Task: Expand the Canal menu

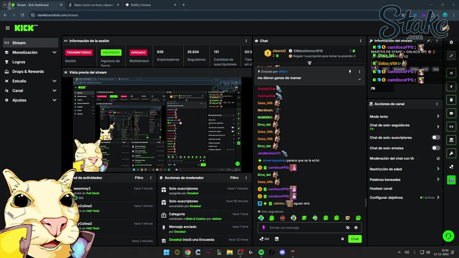Action: tap(30, 91)
